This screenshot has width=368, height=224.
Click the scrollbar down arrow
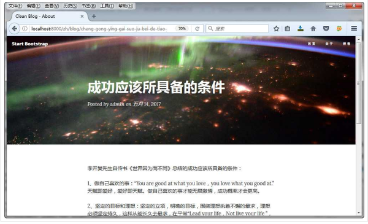[359, 212]
